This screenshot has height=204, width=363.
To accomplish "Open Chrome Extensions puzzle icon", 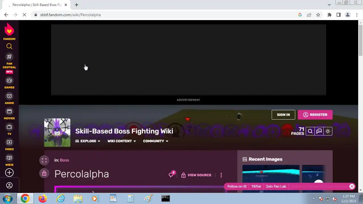I will 330,15.
